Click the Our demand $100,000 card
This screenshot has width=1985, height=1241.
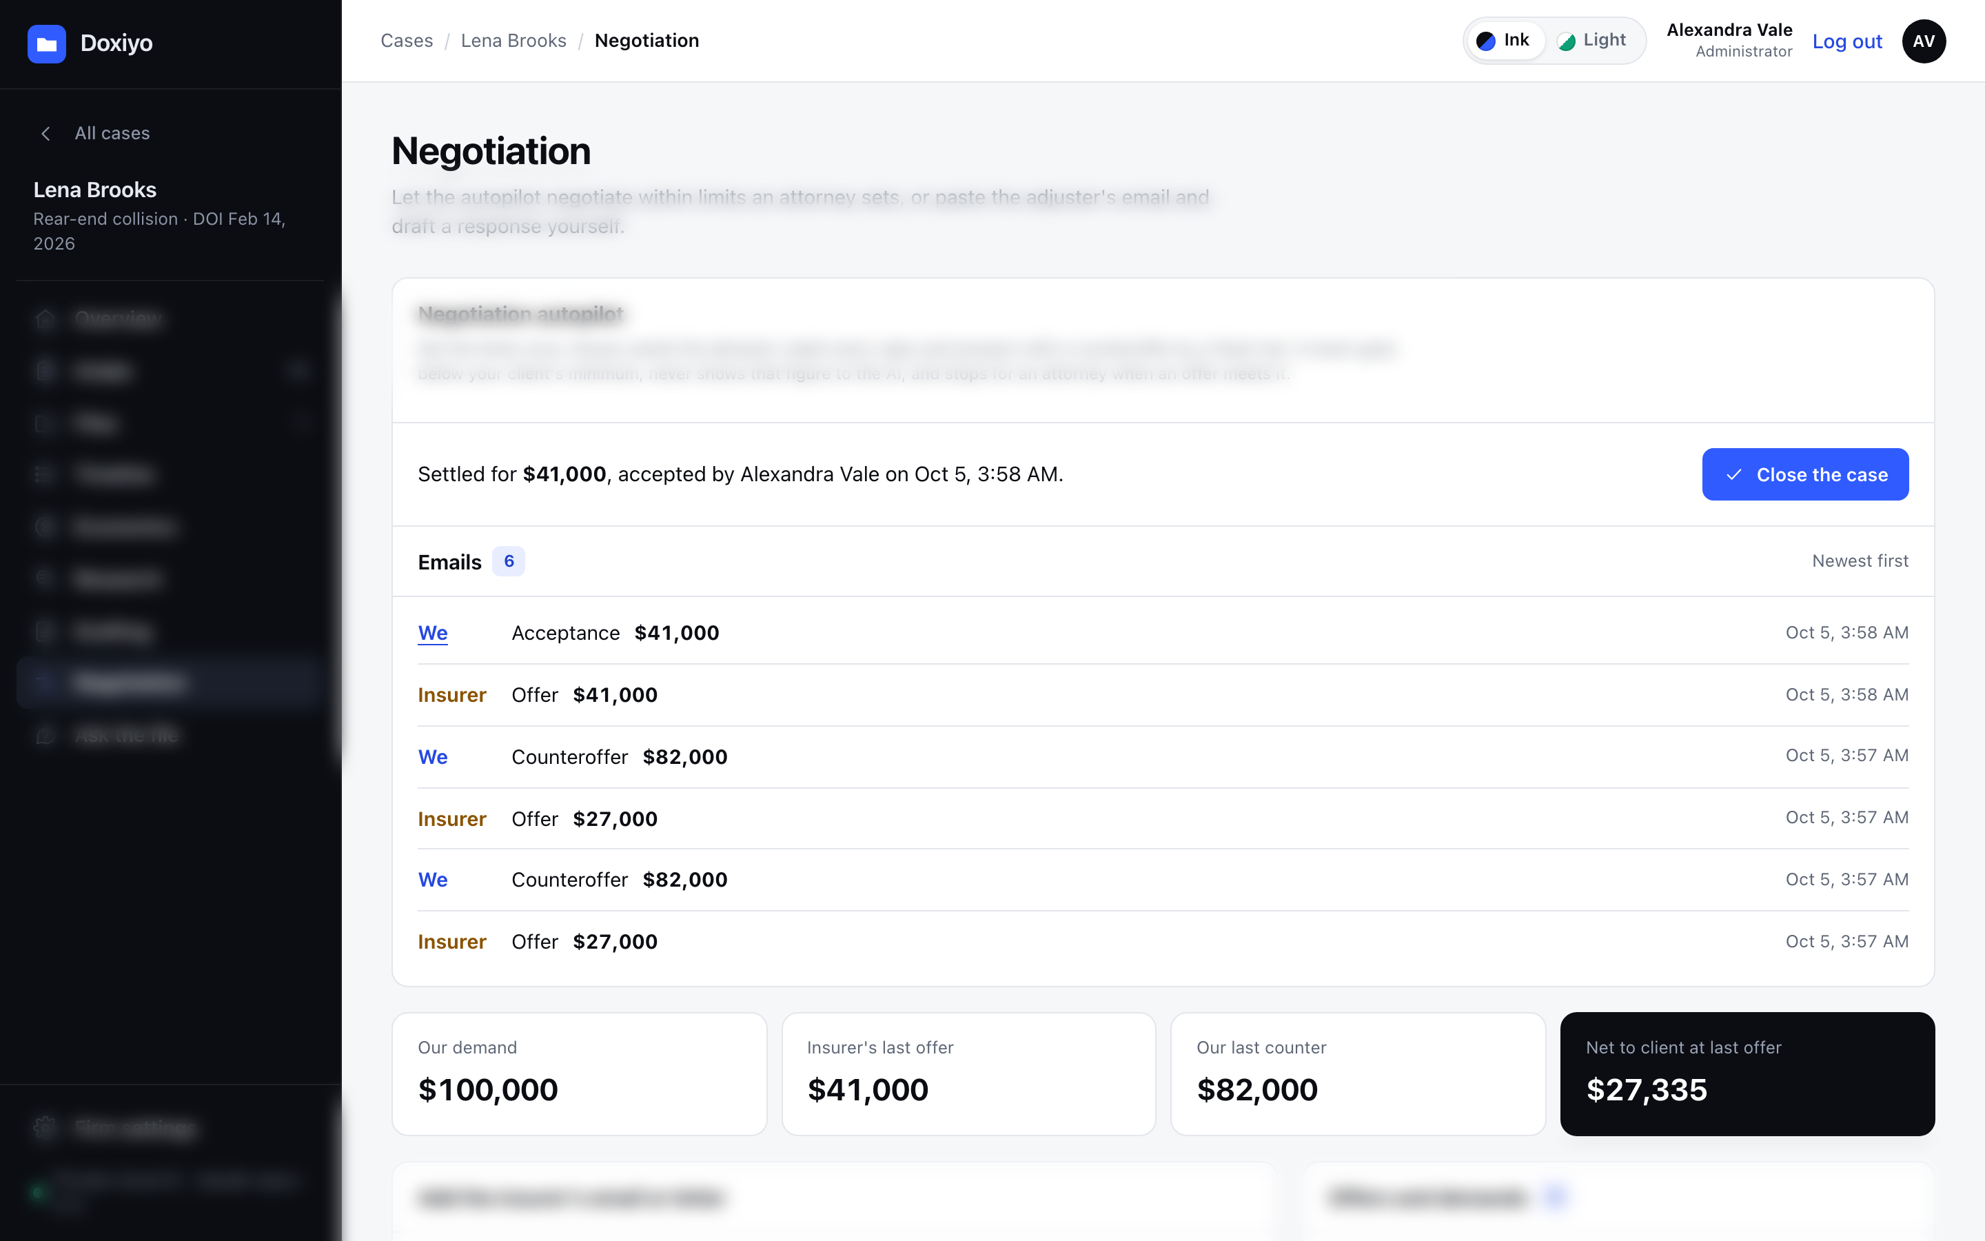pos(579,1073)
